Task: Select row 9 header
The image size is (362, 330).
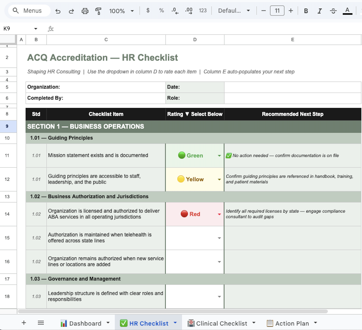Action: pos(7,126)
